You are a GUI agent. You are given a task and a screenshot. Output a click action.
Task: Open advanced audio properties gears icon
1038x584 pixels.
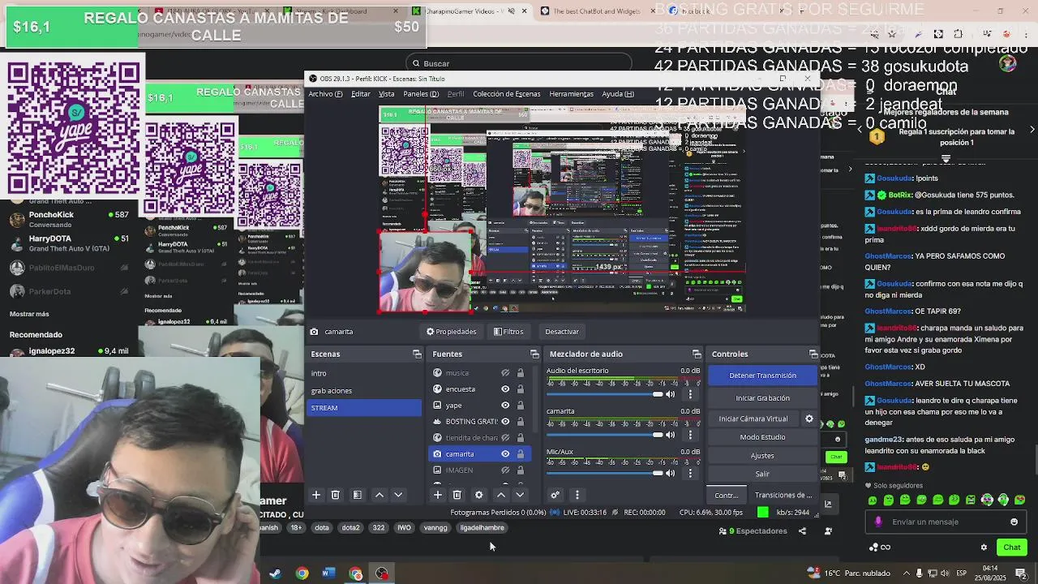pyautogui.click(x=555, y=495)
